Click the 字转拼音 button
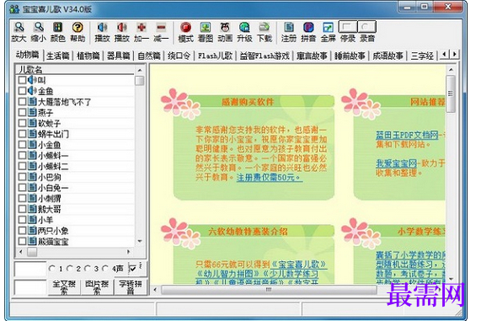481x321 pixels. coord(131,287)
